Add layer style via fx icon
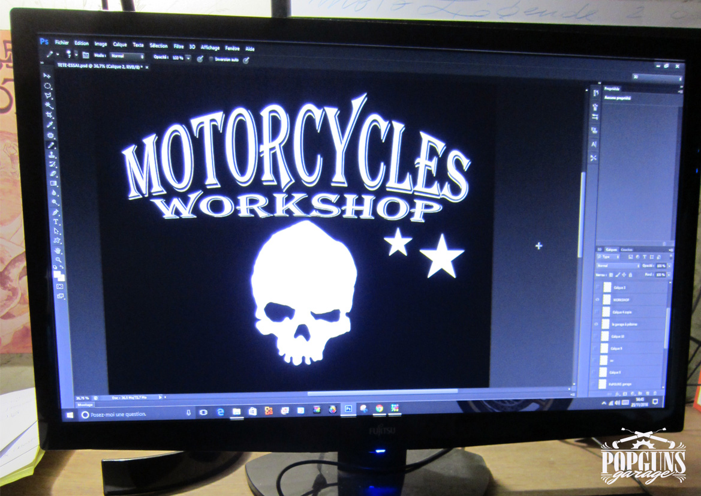The height and width of the screenshot is (496, 701). (617, 393)
